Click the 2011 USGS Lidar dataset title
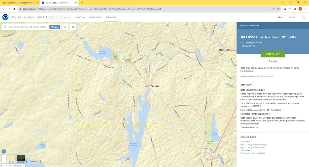 [x=268, y=37]
